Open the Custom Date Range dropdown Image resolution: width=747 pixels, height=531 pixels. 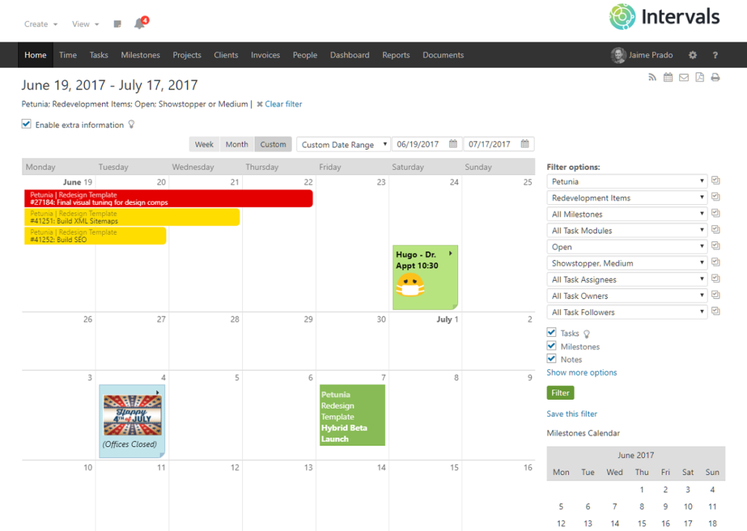tap(343, 144)
